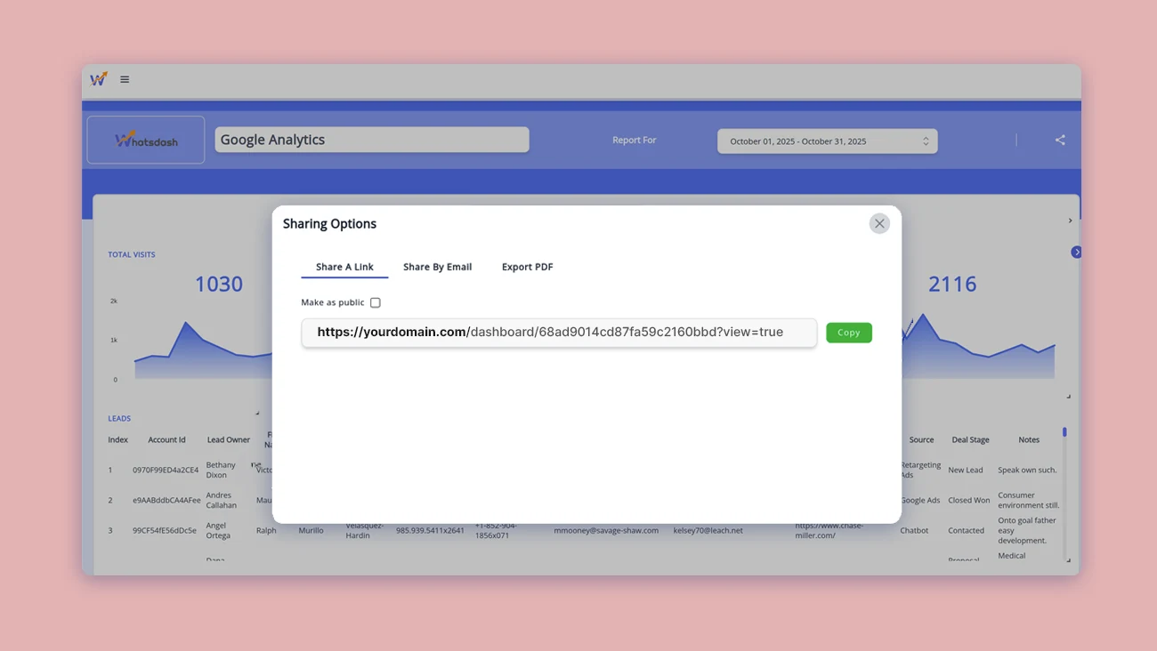Click the stepper arrows on the date selector
Image resolution: width=1157 pixels, height=651 pixels.
926,141
